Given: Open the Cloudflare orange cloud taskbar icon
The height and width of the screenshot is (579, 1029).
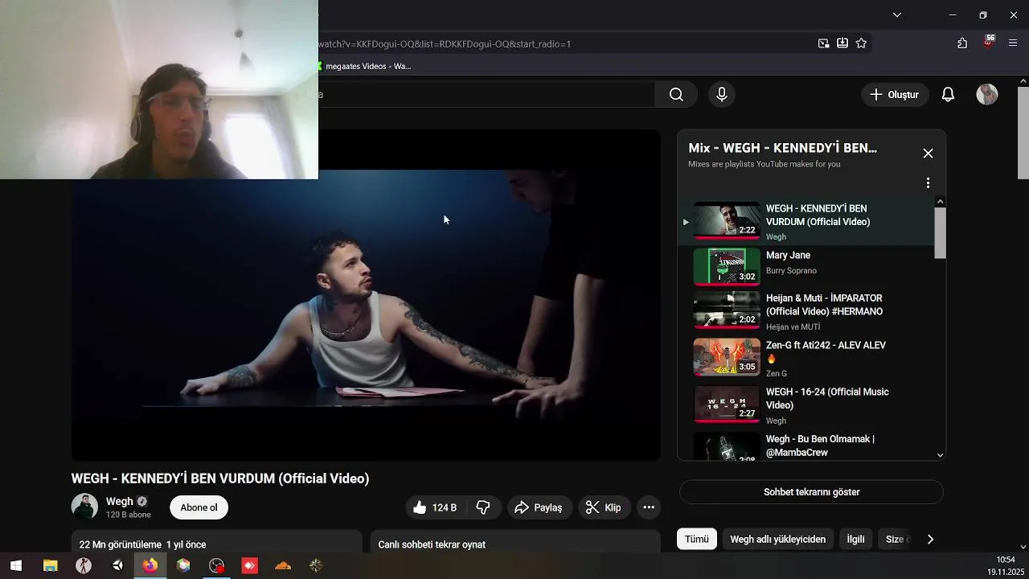Looking at the screenshot, I should tap(282, 566).
